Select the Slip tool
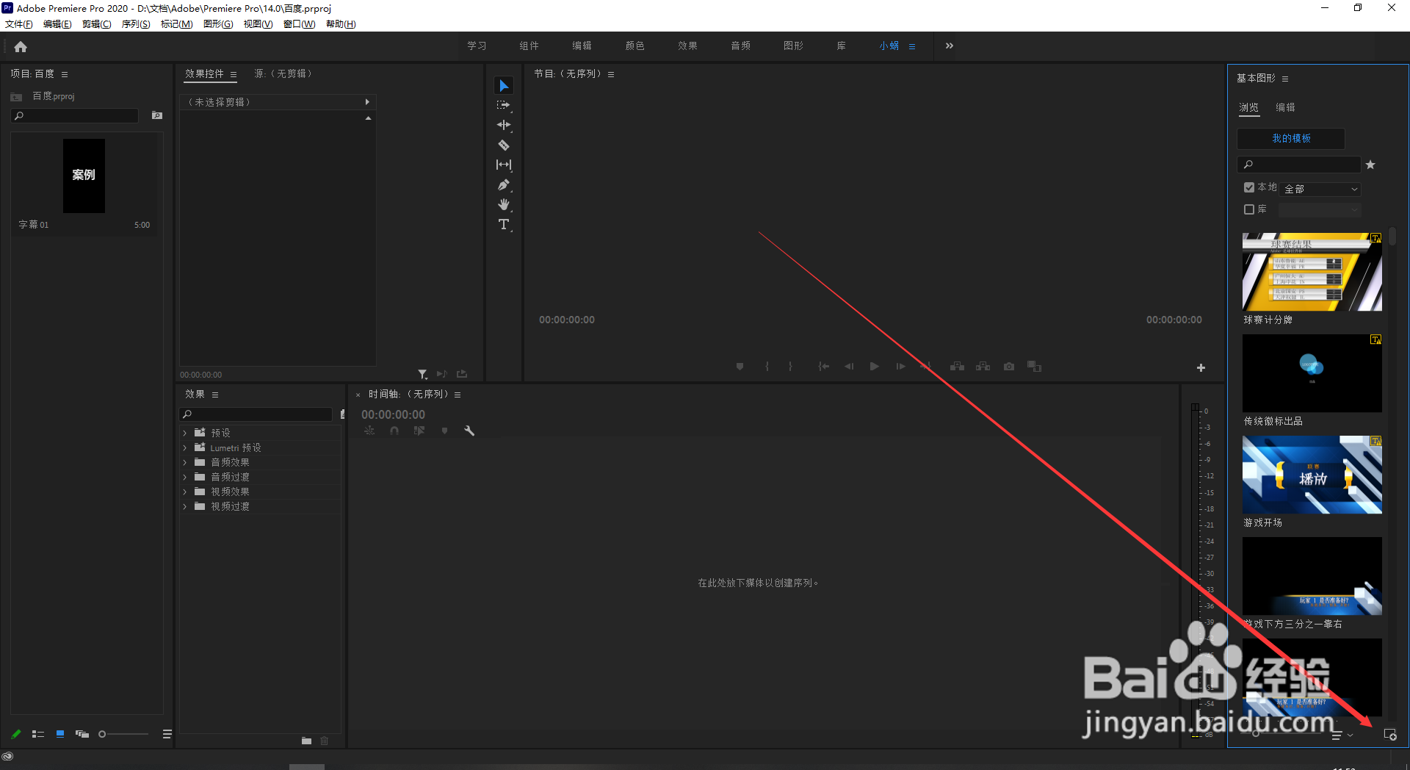 [x=504, y=165]
